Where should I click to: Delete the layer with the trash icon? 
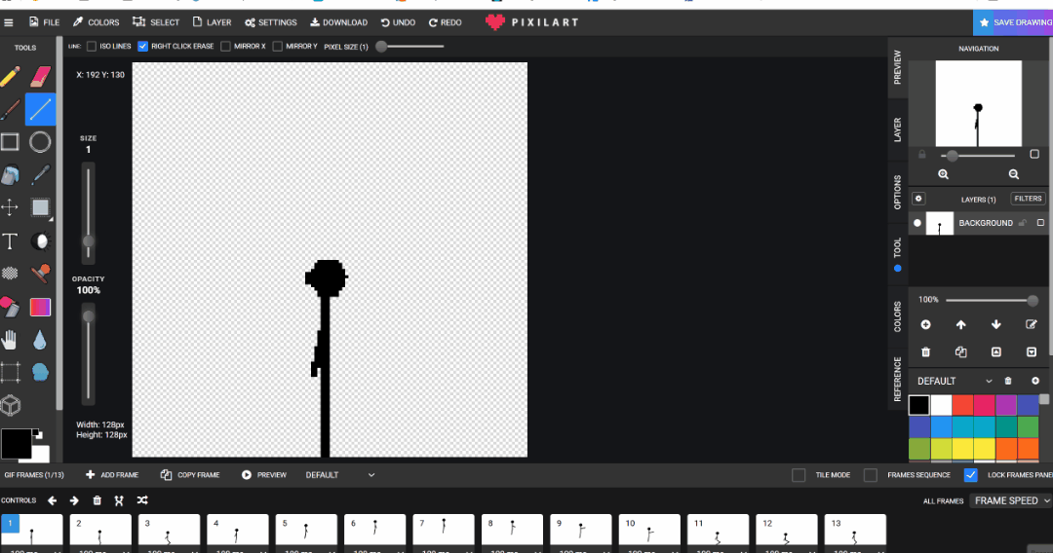(x=926, y=351)
